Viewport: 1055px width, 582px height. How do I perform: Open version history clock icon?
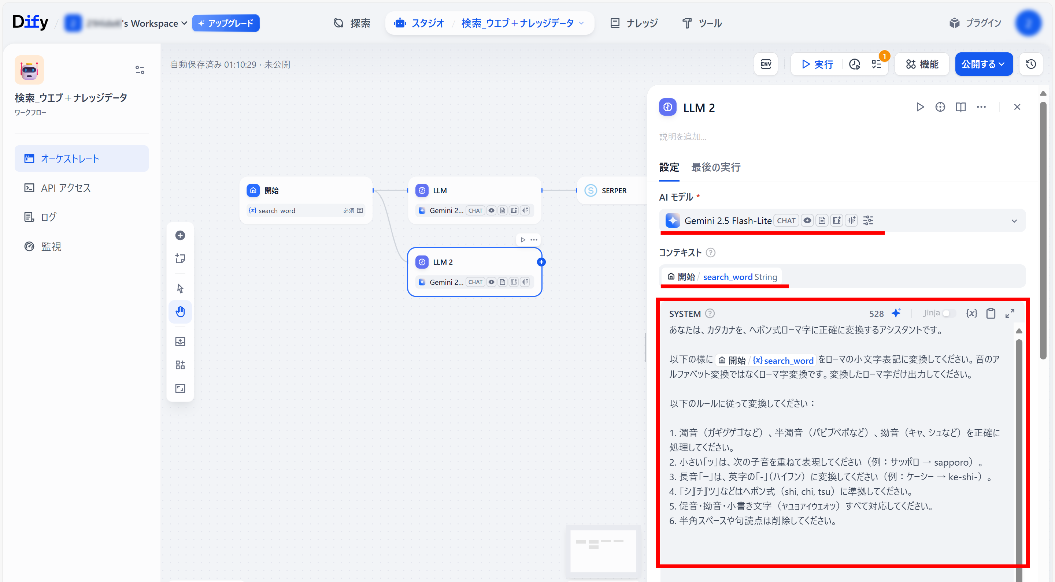point(1031,64)
